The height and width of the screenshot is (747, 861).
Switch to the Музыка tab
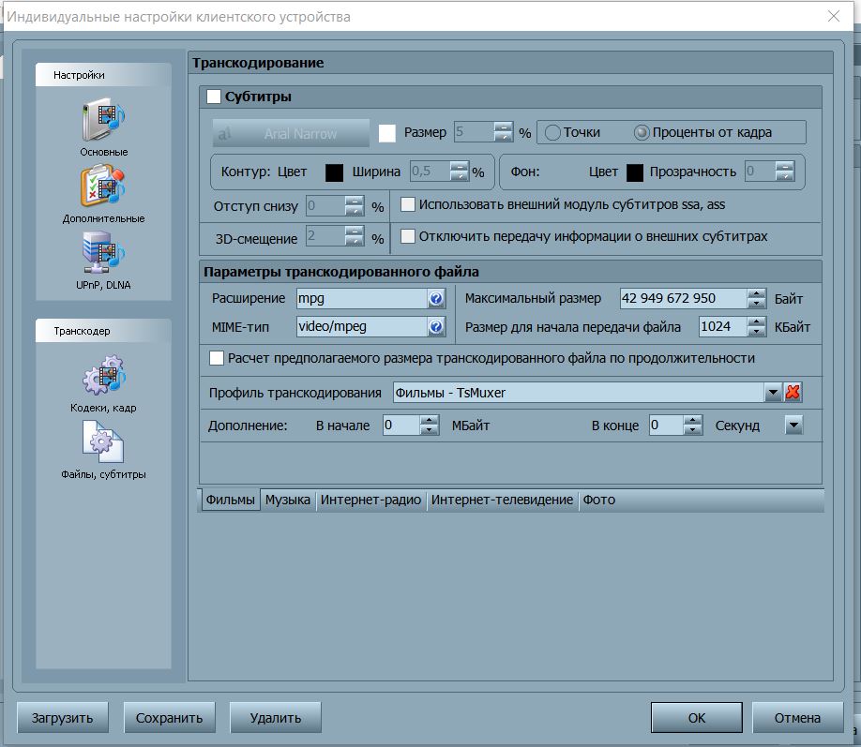tap(287, 500)
